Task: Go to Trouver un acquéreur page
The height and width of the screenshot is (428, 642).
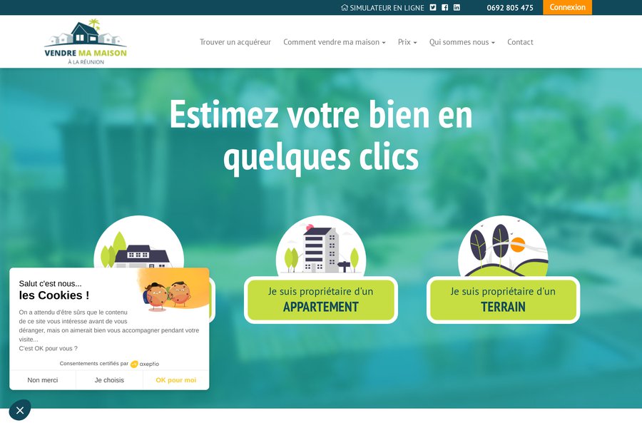Action: 235,42
